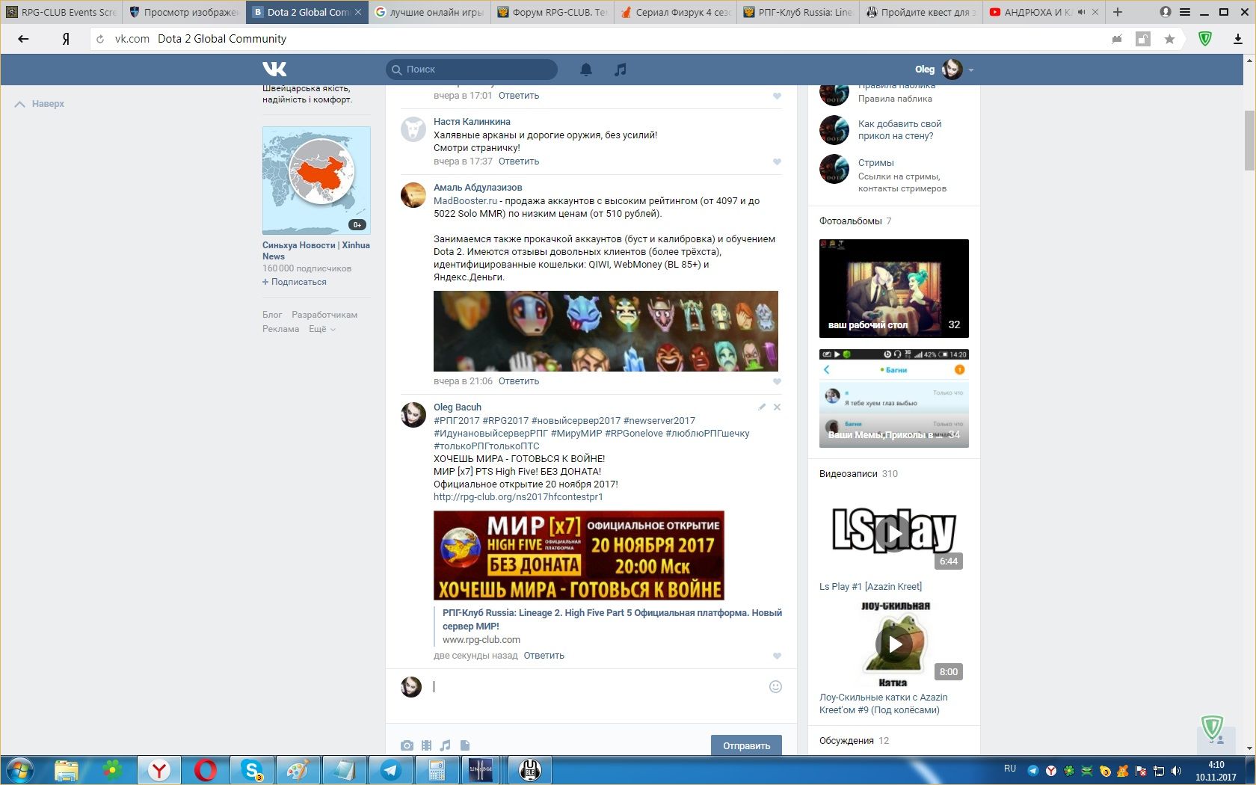Image resolution: width=1256 pixels, height=785 pixels.
Task: Click the #РПГ2017 hashtag
Action: [x=457, y=421]
